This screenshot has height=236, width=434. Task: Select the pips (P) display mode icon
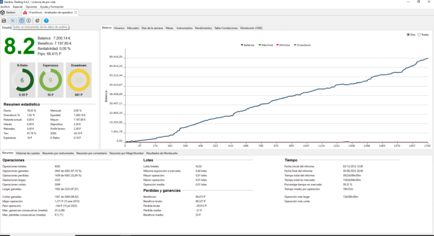click(22, 20)
